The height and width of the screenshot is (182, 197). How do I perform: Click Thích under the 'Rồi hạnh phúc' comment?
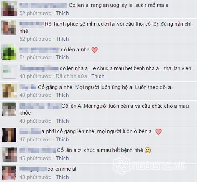click(x=62, y=39)
